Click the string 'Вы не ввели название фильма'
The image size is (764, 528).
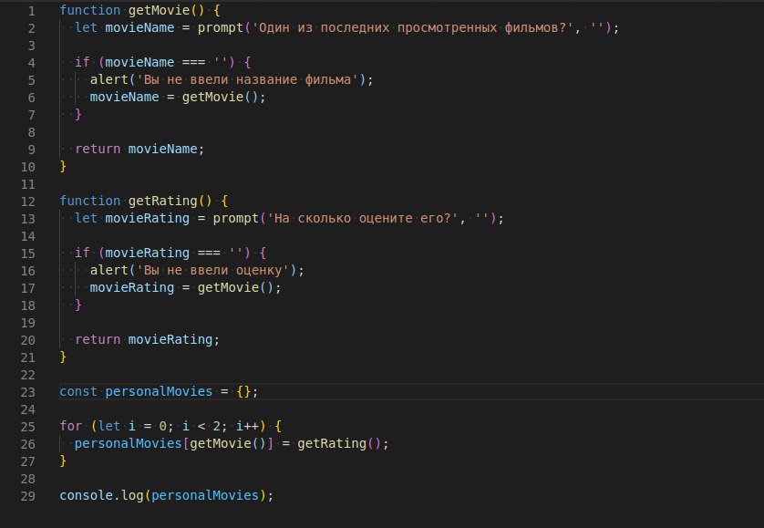247,79
